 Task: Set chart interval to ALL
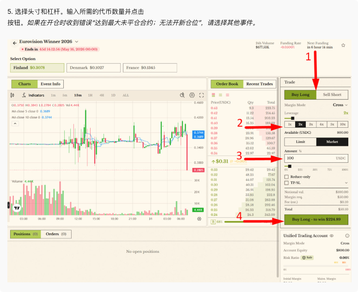tap(126, 95)
